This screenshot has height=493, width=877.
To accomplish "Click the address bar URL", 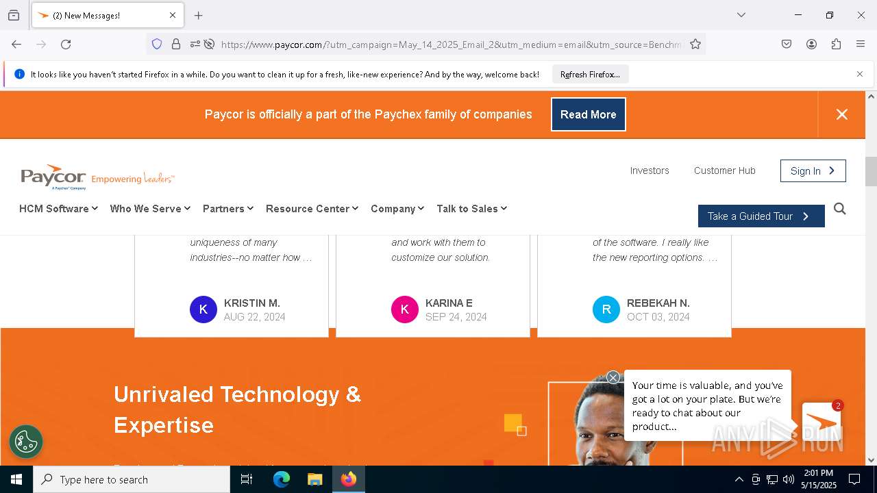I will pos(451,44).
